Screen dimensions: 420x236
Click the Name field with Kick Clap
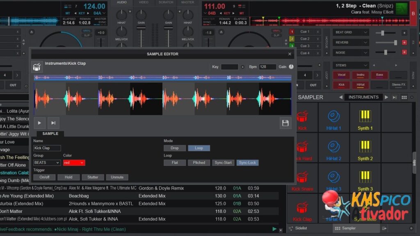click(x=47, y=148)
